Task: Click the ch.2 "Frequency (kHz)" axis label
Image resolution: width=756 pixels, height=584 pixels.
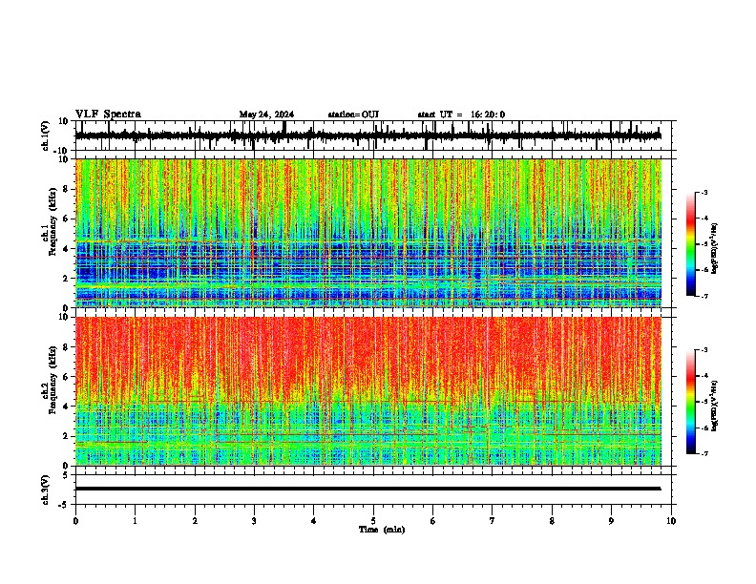Action: 52,380
